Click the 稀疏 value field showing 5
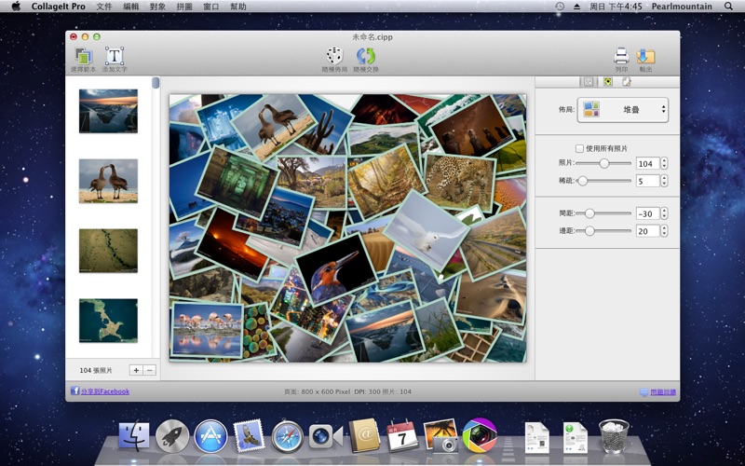Viewport: 745px width, 466px height. click(x=647, y=181)
